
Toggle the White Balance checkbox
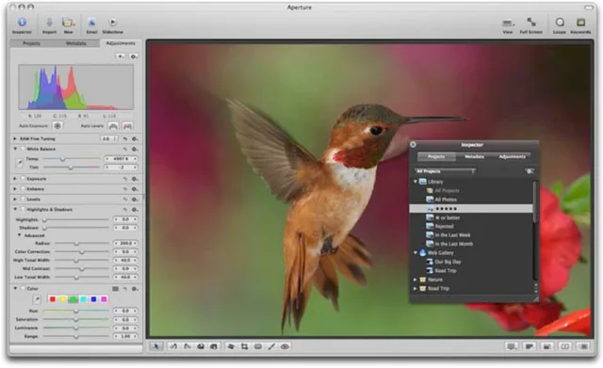tap(23, 149)
